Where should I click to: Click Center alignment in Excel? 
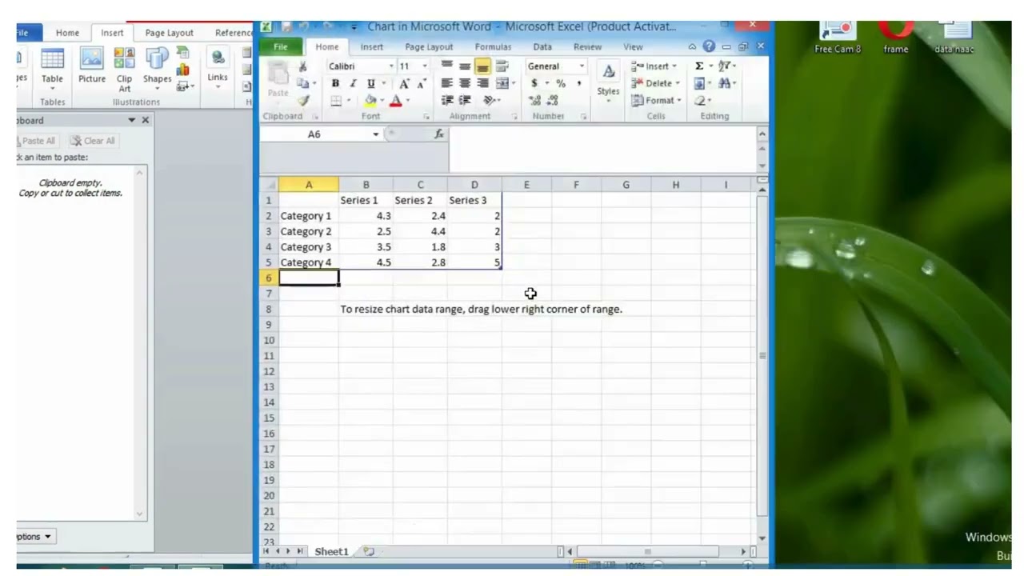click(465, 83)
